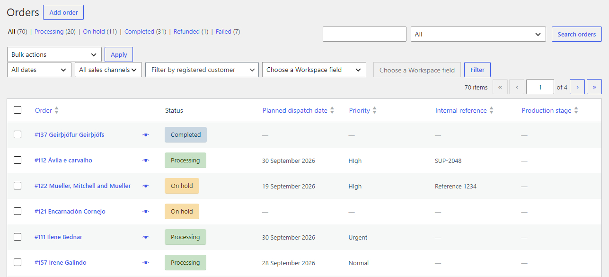Open Filter by registered customer dropdown

(202, 70)
